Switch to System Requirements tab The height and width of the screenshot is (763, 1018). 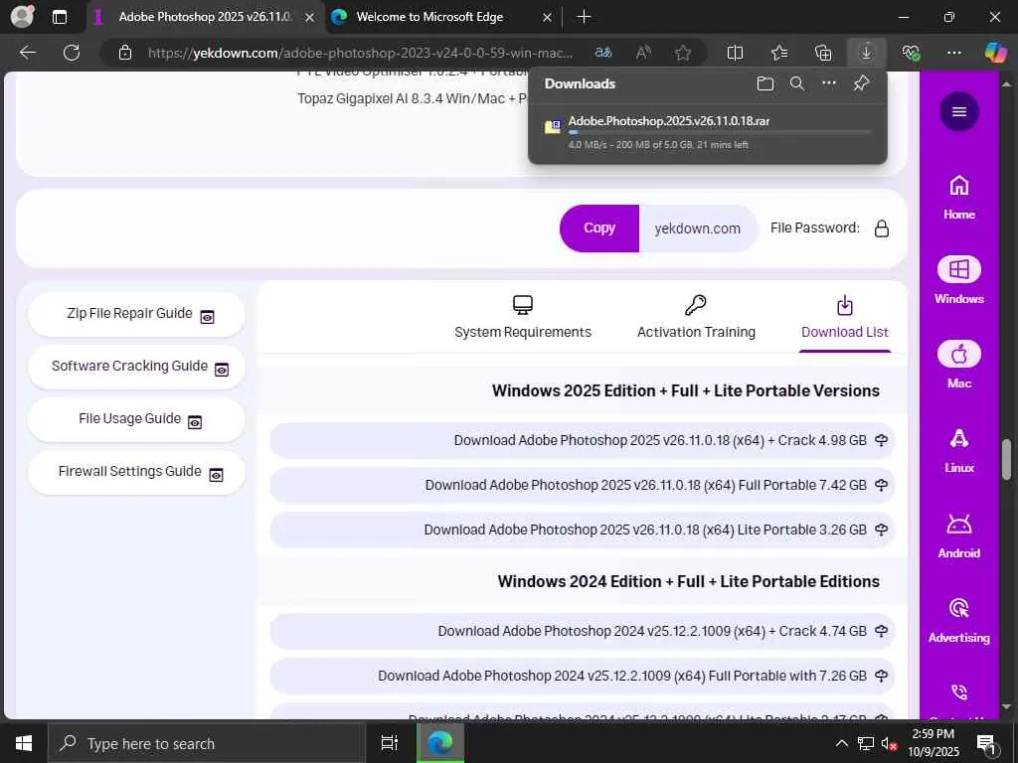[x=523, y=317]
